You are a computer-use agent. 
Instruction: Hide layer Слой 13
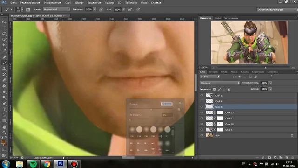pos(202,112)
